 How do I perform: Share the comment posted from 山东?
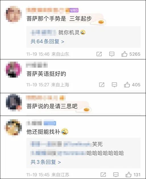click(x=99, y=54)
